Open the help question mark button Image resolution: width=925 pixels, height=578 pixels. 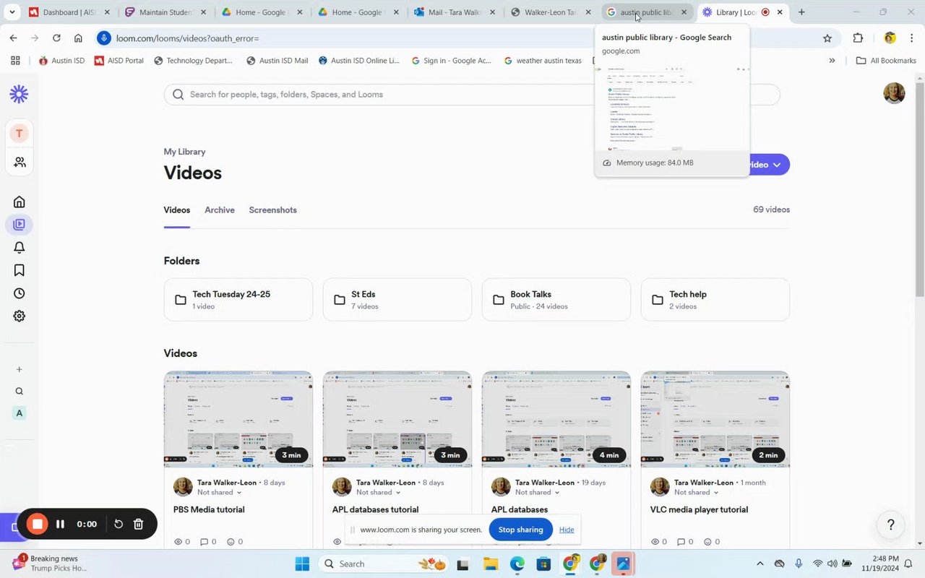pyautogui.click(x=891, y=525)
